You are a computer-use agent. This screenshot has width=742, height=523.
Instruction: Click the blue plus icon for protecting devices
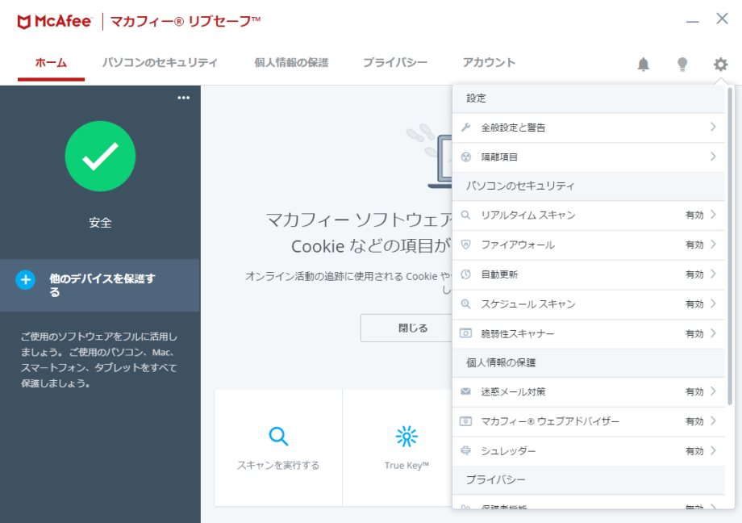tap(26, 280)
